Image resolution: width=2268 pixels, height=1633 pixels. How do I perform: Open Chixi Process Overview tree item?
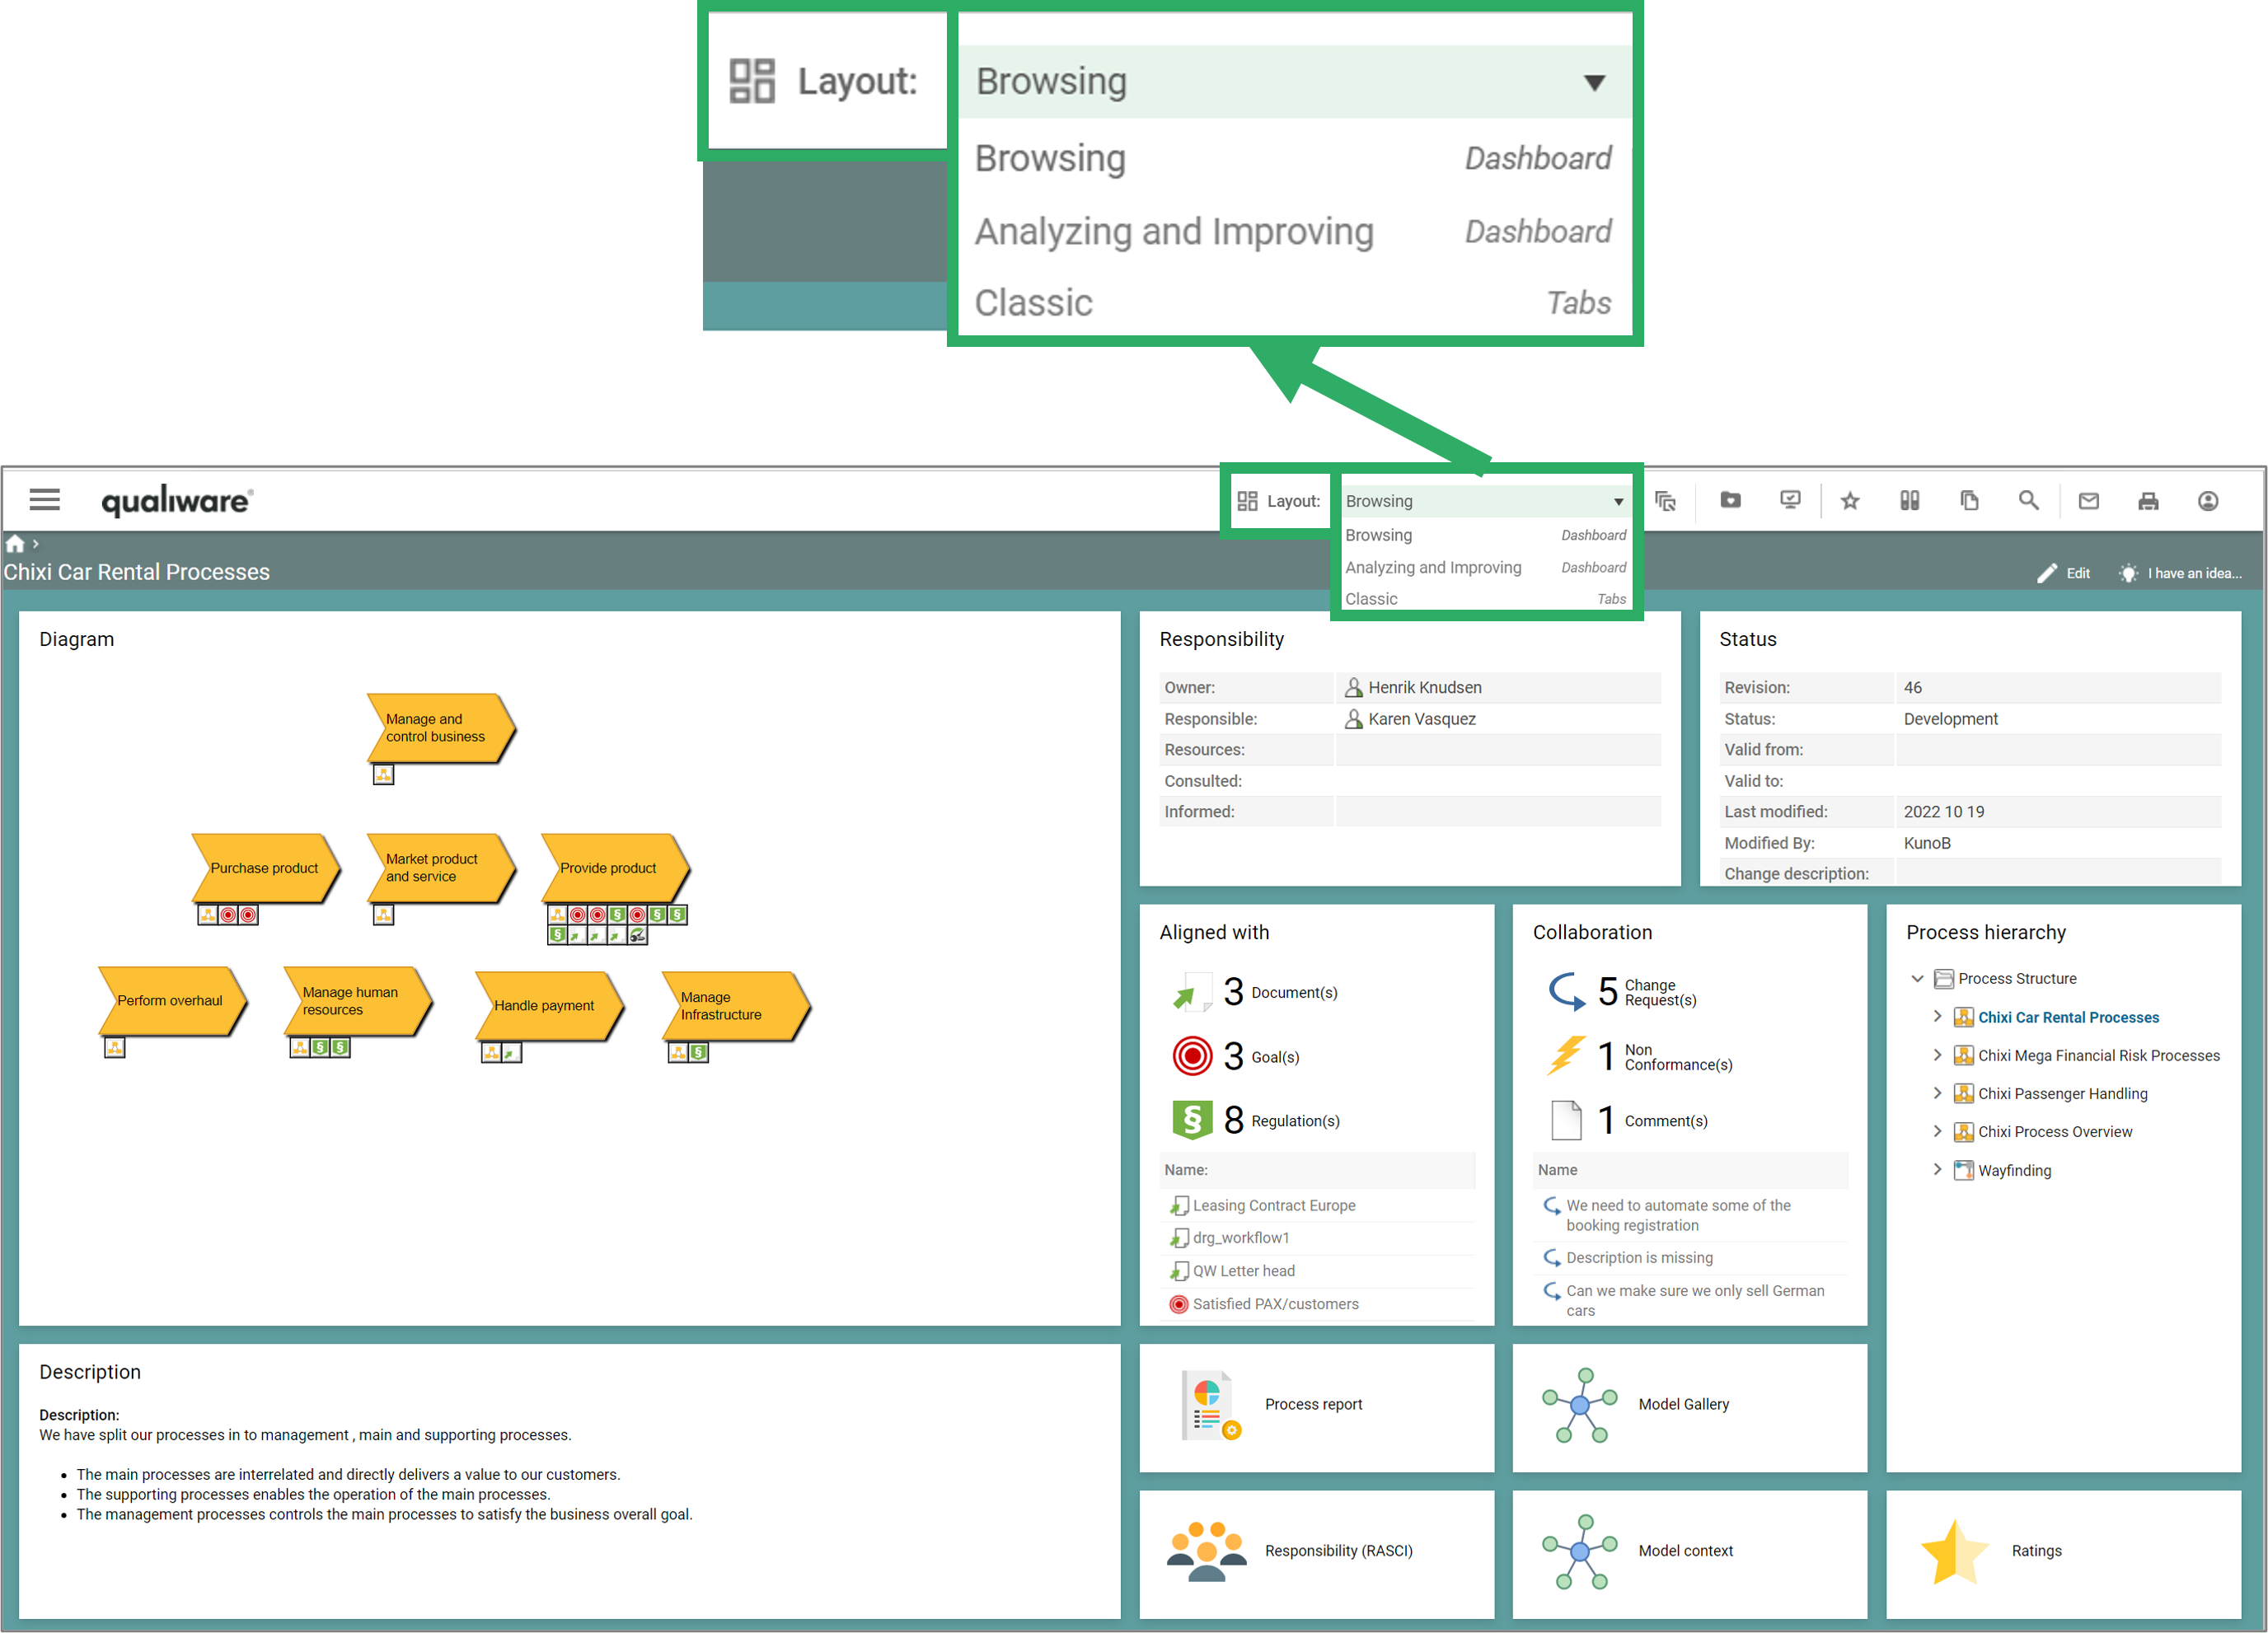(2055, 1131)
